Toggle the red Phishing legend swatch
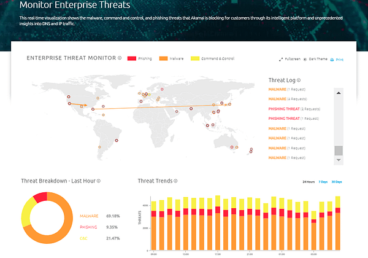Screen dimensions: 368x258 point(131,58)
